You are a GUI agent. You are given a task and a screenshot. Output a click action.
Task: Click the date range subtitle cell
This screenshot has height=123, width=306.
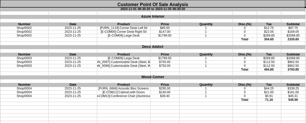153,9
